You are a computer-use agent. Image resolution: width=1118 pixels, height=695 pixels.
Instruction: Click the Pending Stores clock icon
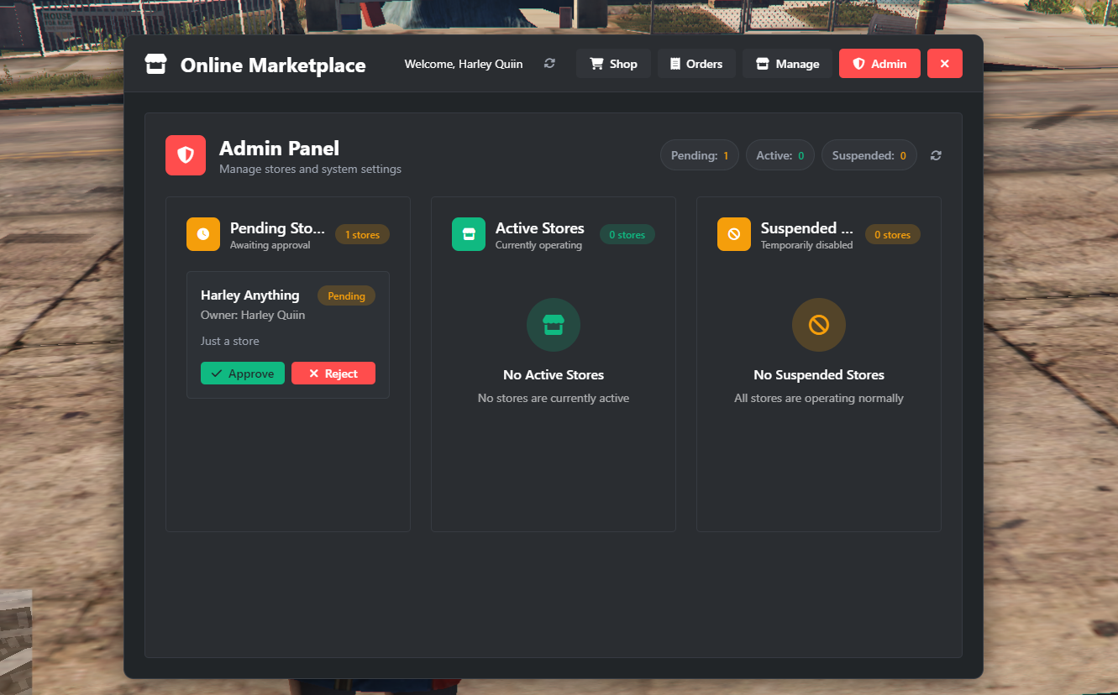(x=203, y=234)
